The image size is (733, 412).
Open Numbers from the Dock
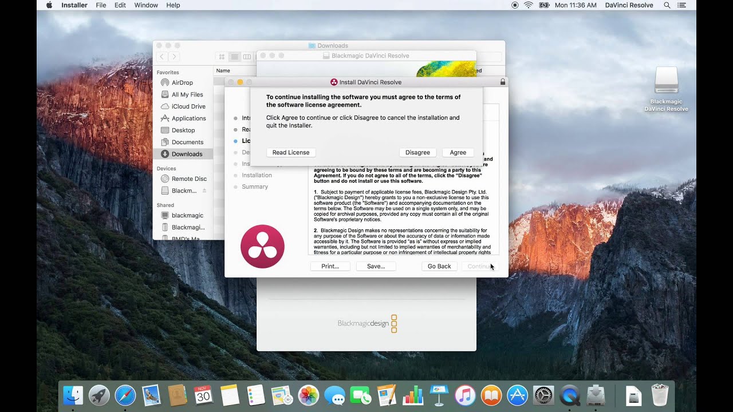tap(413, 395)
